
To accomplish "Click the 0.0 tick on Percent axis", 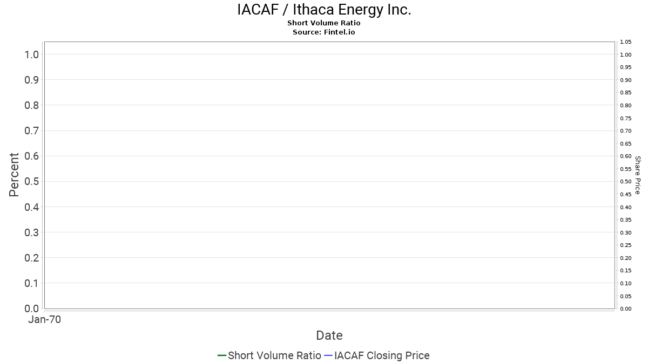I will [x=31, y=308].
